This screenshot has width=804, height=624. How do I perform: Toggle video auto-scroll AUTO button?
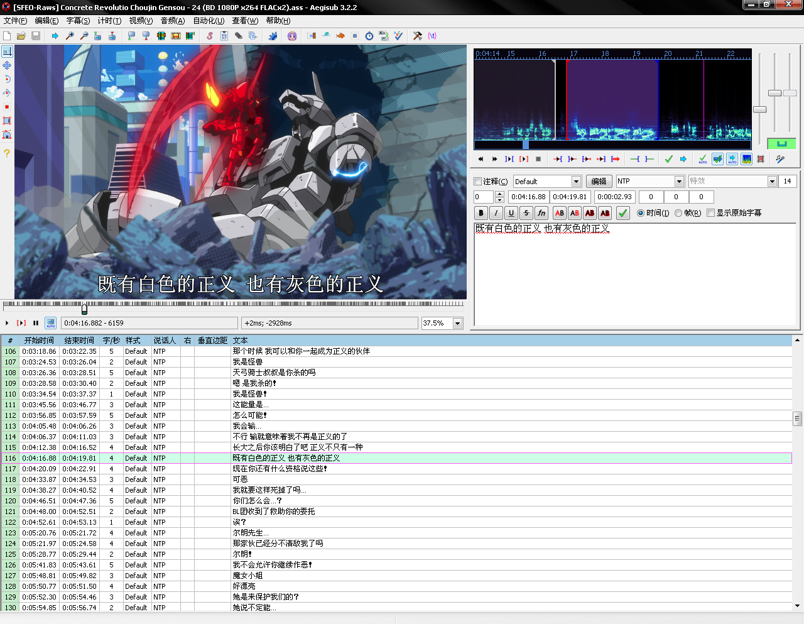[x=51, y=323]
